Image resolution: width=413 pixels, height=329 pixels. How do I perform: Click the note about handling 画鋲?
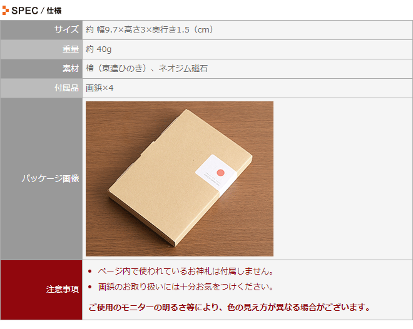(x=186, y=286)
